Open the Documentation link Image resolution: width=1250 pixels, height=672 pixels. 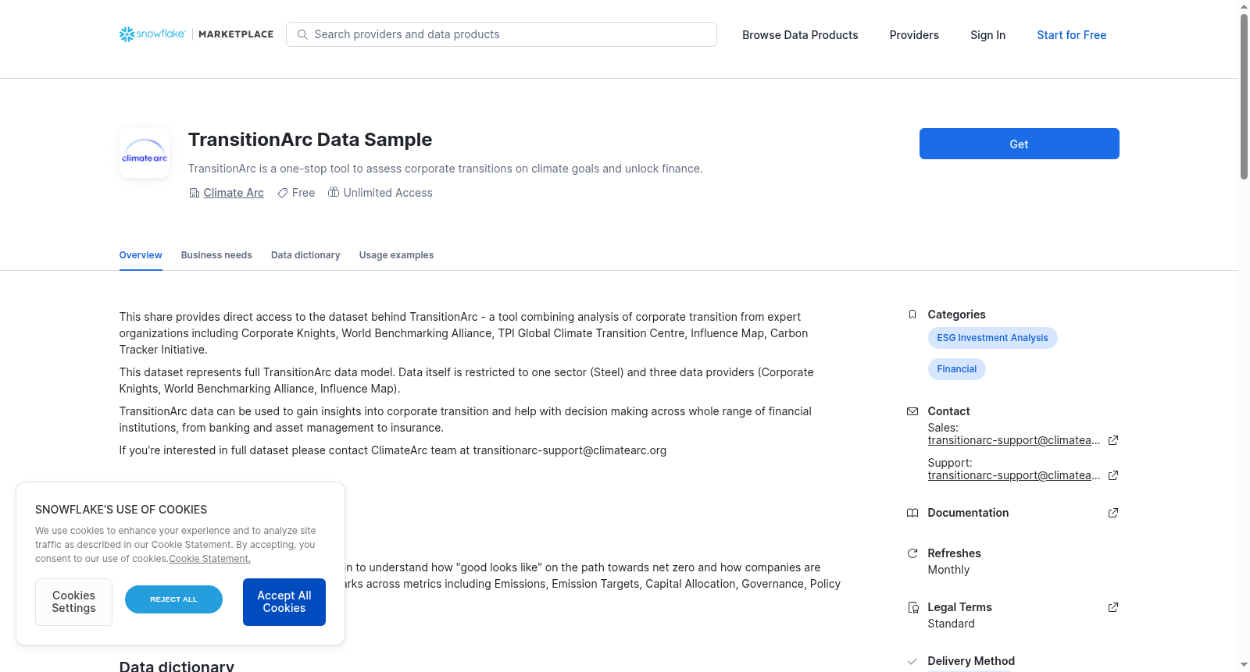[x=968, y=513]
